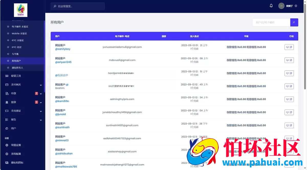The width and height of the screenshot is (307, 170).
Task: Open details button on hanii email row
Action: [x=289, y=73]
